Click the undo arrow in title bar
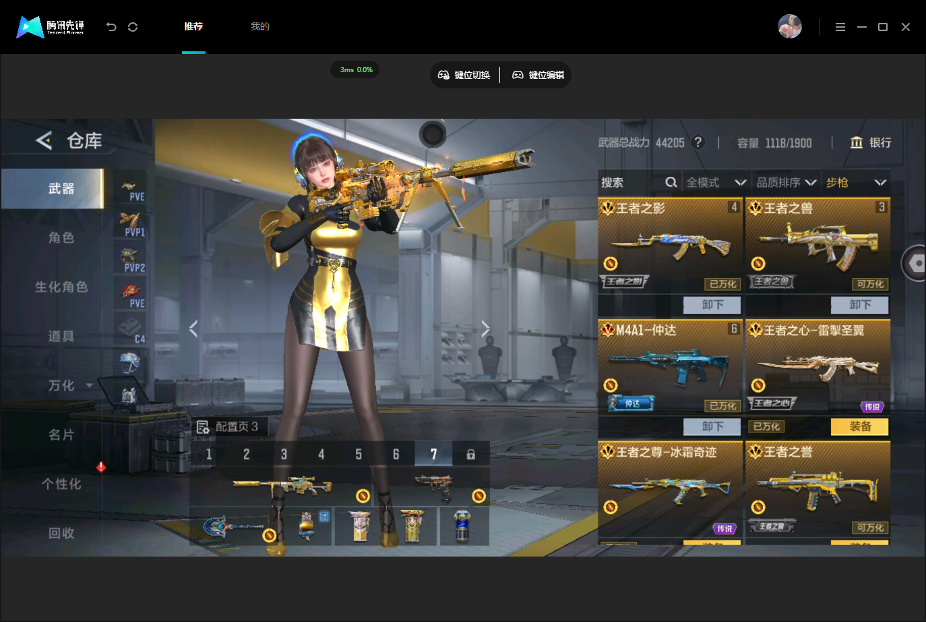This screenshot has height=622, width=926. [x=111, y=27]
